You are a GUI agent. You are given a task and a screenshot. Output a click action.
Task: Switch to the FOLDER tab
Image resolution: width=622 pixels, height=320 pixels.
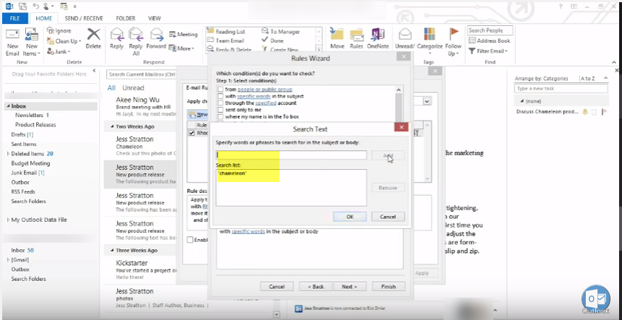click(126, 18)
